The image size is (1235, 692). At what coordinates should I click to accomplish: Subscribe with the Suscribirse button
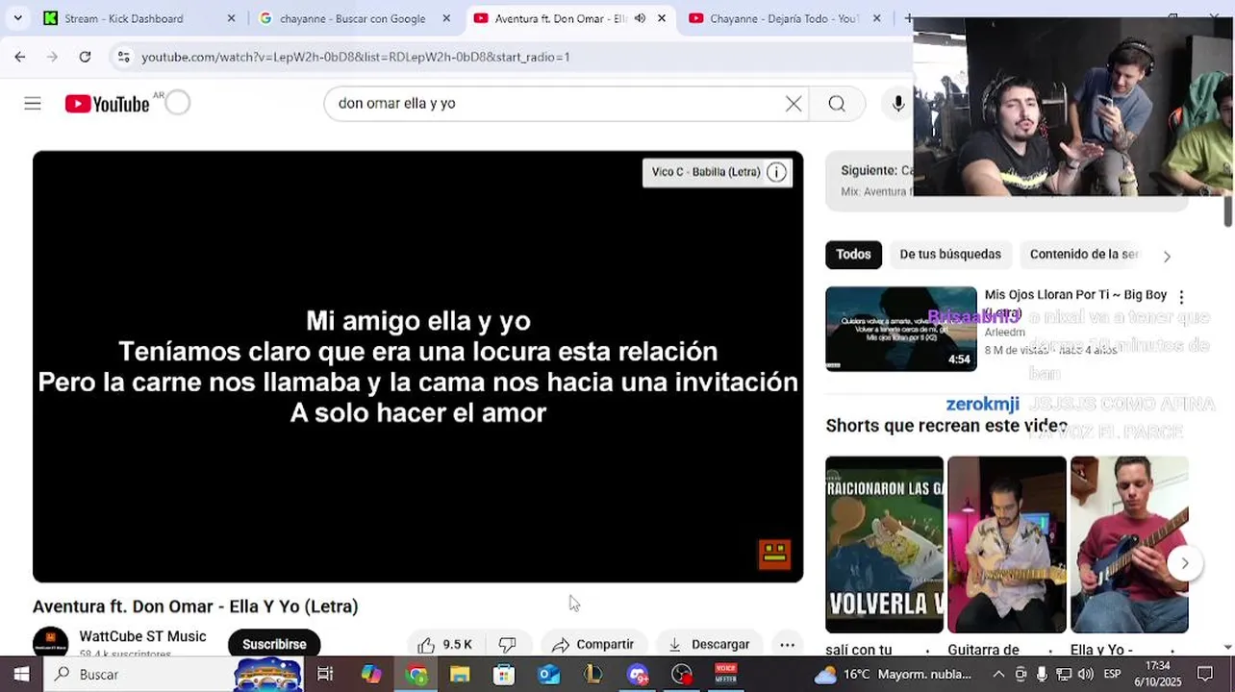274,645
